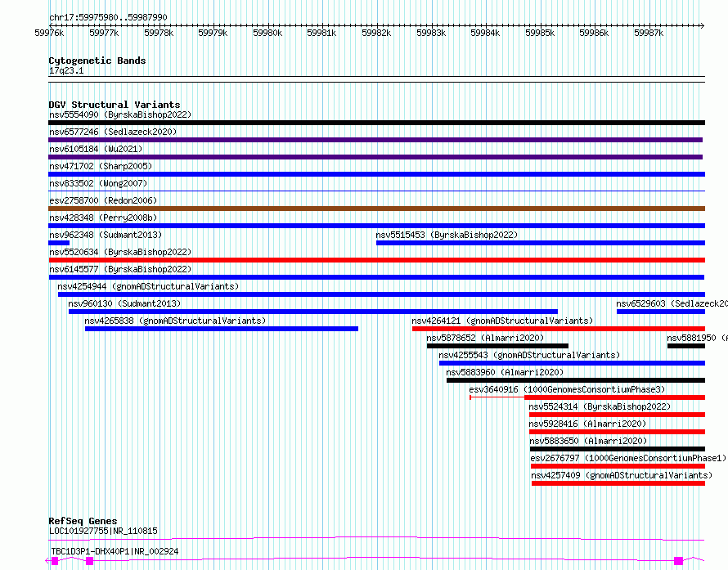Click the blue nsv960130 variant bar
728x570 pixels.
tap(313, 312)
